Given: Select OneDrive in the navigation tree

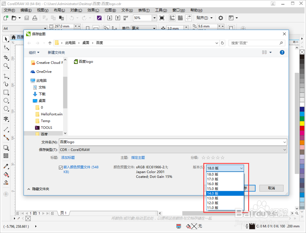Looking at the screenshot, I should [x=41, y=72].
